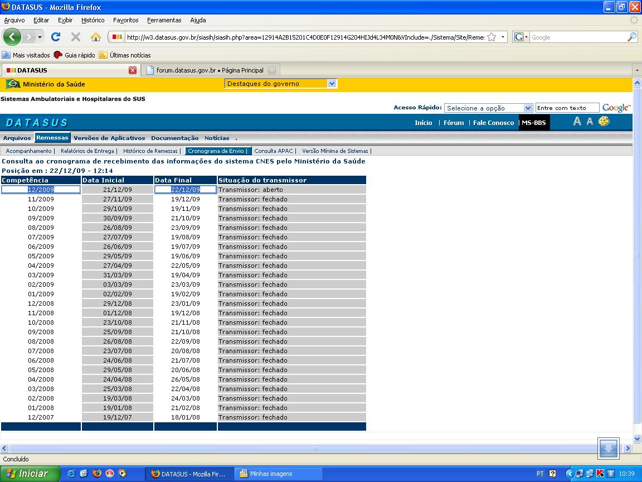Image resolution: width=642 pixels, height=482 pixels.
Task: Click the smaller font size 'A' icon
Action: (x=590, y=122)
